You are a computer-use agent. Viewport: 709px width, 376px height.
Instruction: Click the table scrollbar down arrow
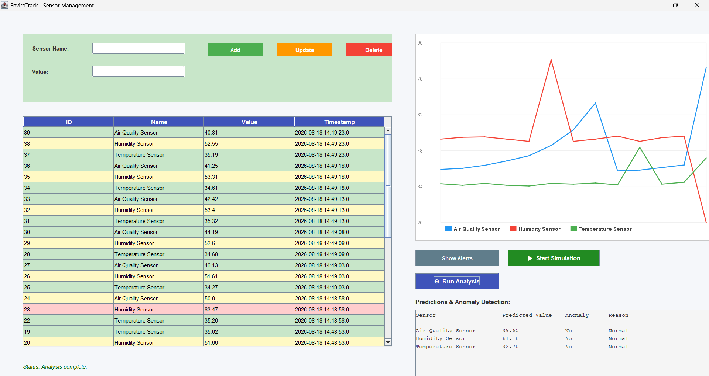click(388, 342)
